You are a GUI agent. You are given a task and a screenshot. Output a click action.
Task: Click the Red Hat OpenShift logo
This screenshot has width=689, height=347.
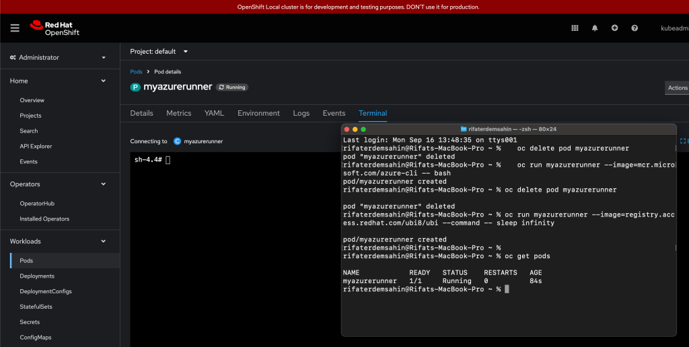pos(55,28)
